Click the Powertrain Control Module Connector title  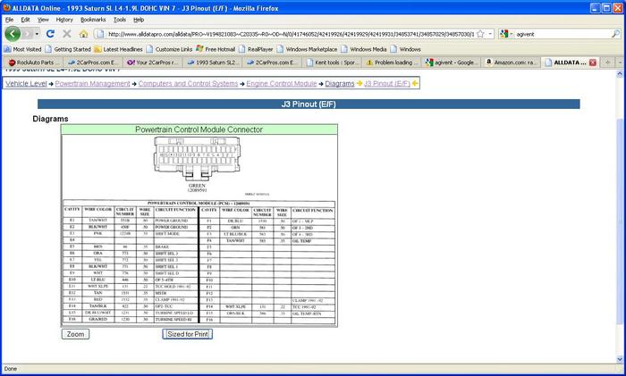pyautogui.click(x=199, y=130)
